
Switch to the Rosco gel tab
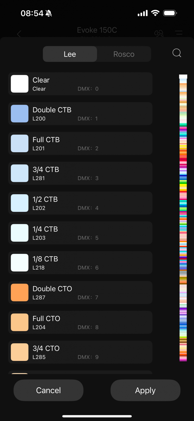[124, 54]
